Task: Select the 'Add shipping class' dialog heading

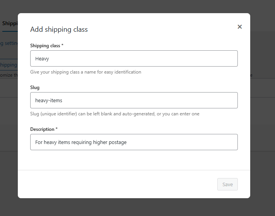Action: [59, 29]
